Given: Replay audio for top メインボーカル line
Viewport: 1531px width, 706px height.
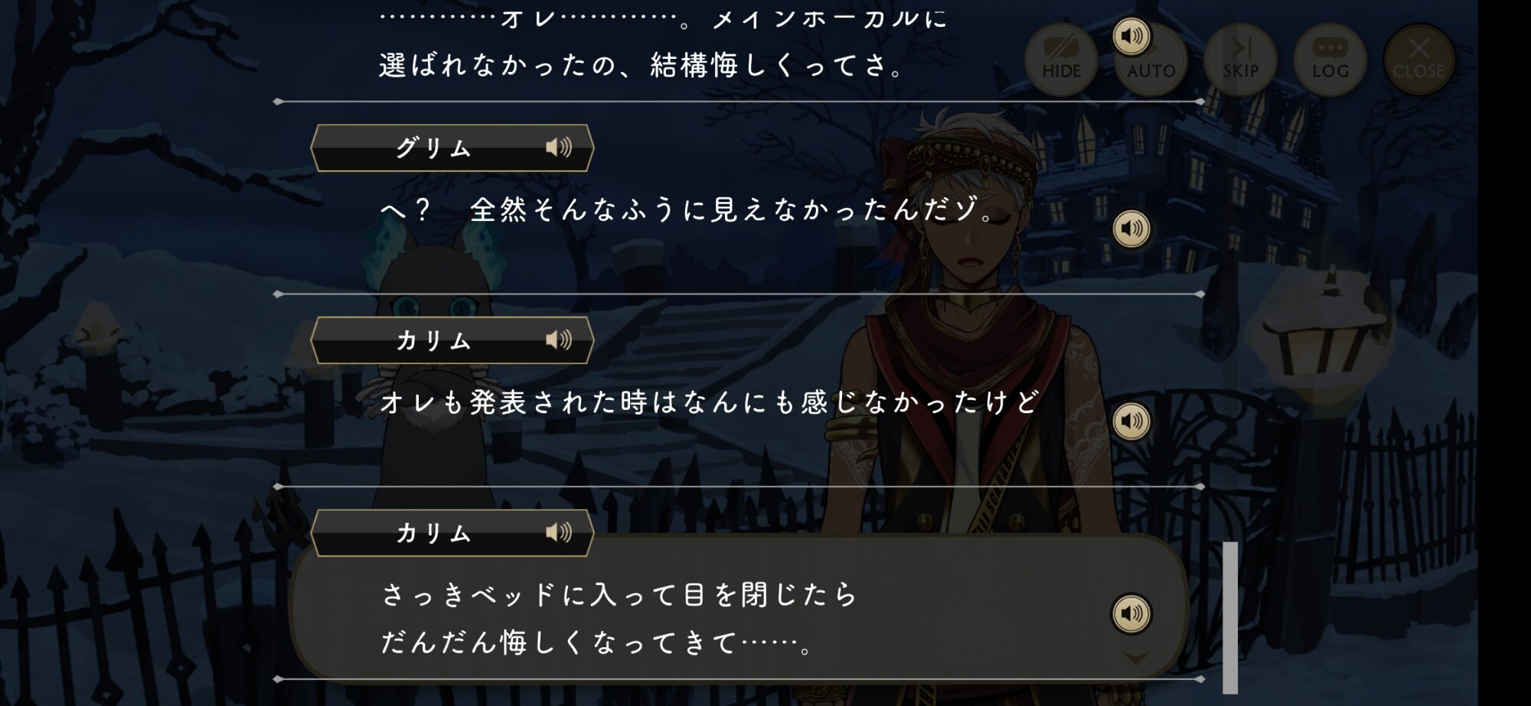Looking at the screenshot, I should tap(1131, 36).
